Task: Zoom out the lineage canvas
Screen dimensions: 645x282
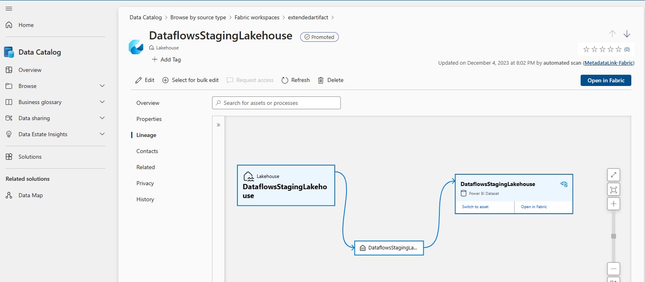Action: pos(614,269)
